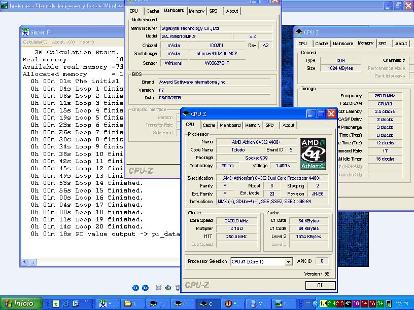414x310 pixels.
Task: Open the Calculate(C) menu in Super PI
Action: point(35,42)
